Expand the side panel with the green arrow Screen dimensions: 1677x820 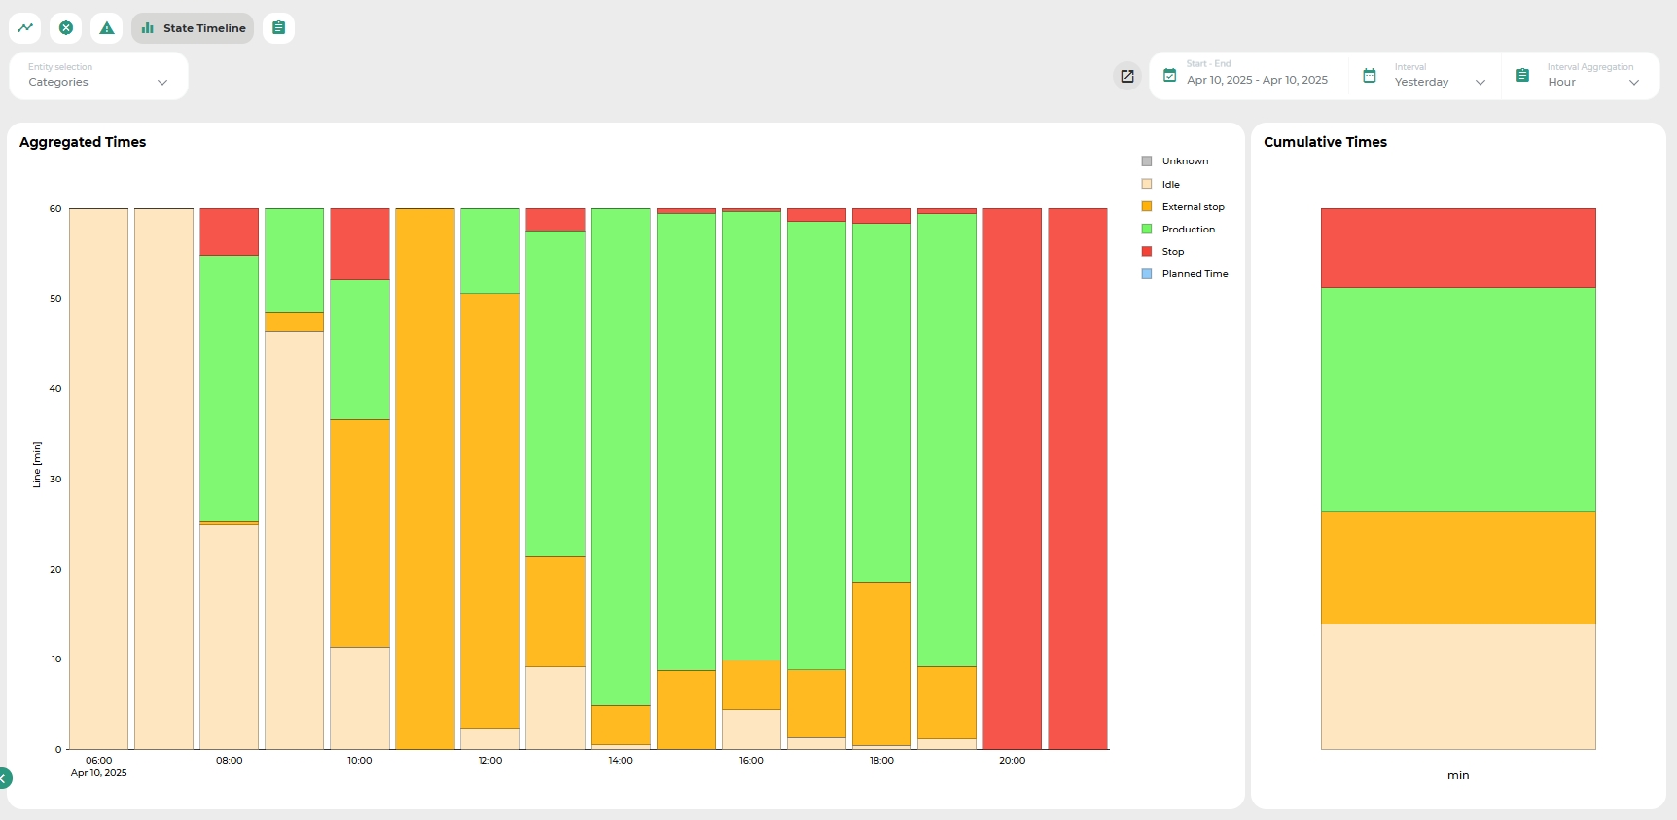click(4, 778)
